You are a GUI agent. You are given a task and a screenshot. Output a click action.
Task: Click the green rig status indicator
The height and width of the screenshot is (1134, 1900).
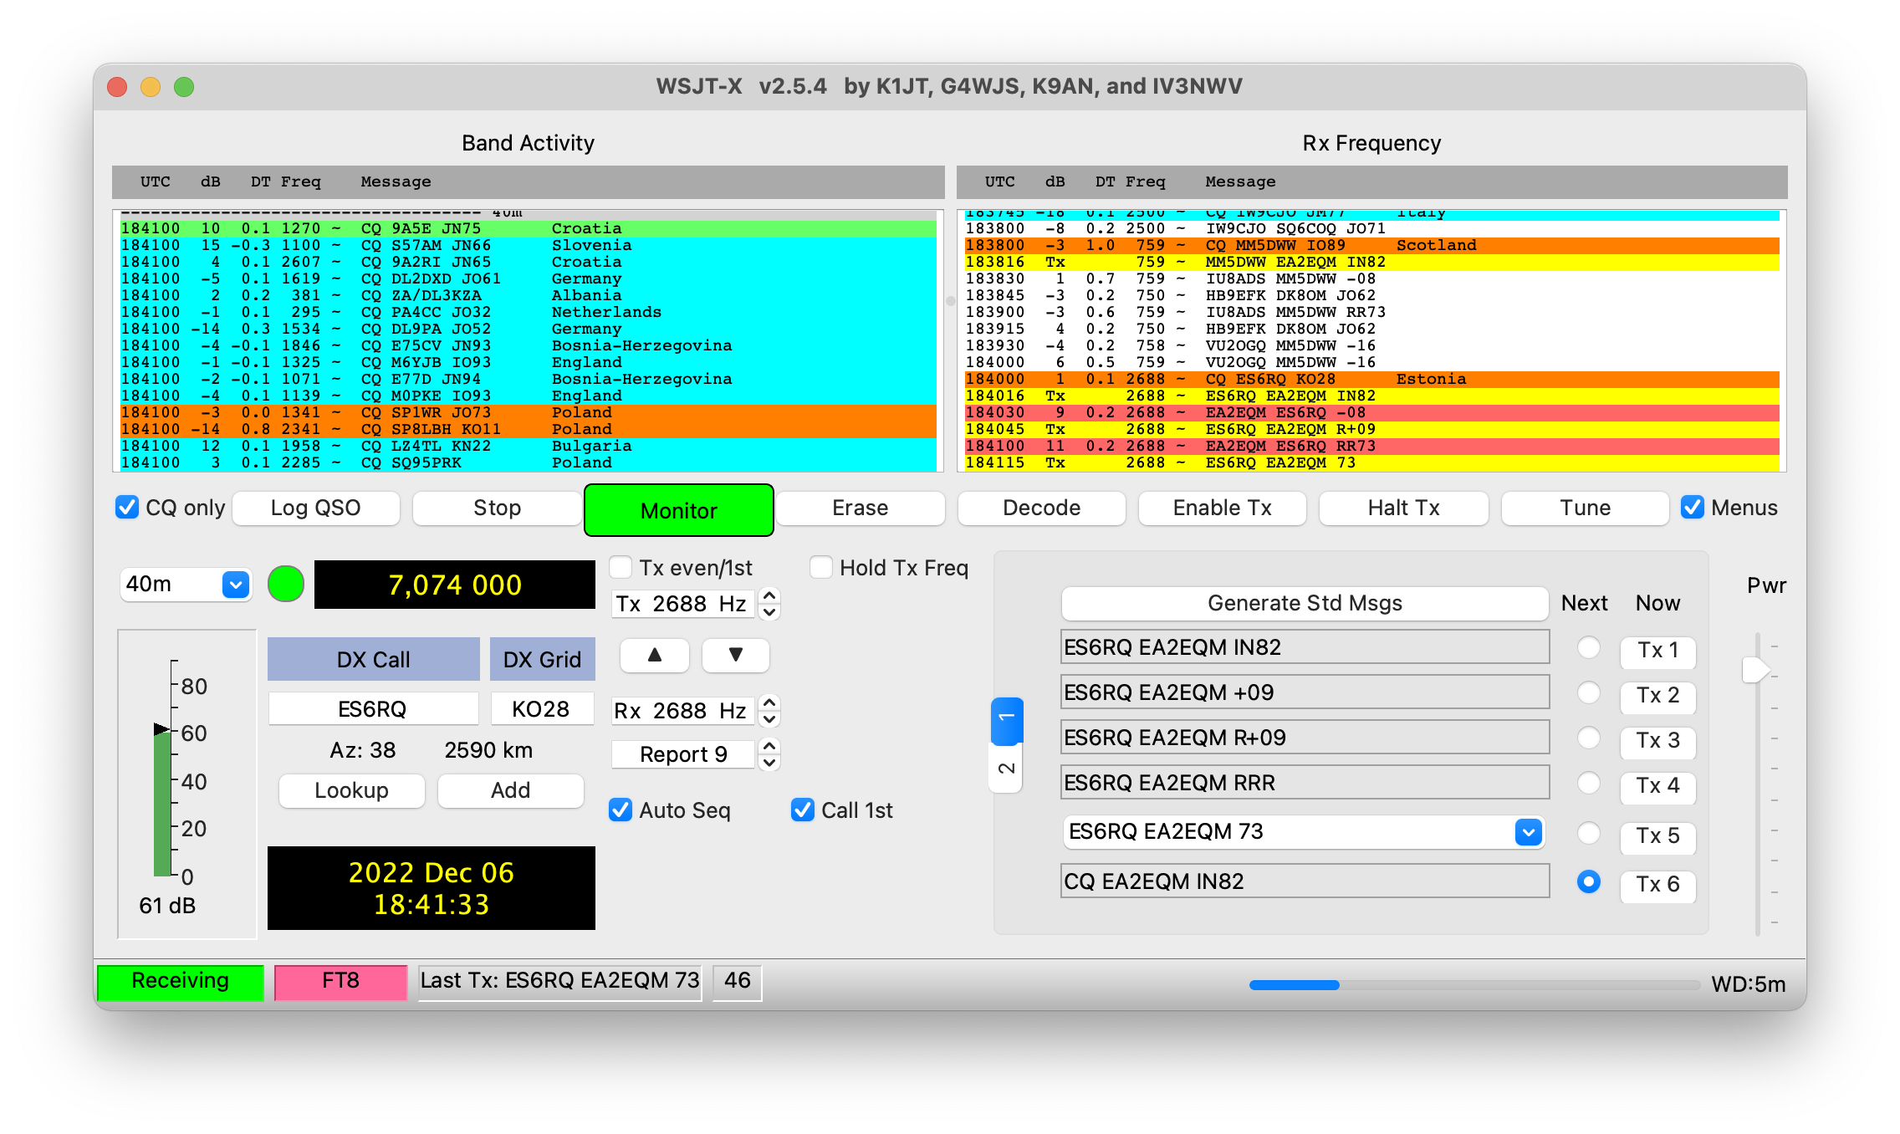pos(286,584)
